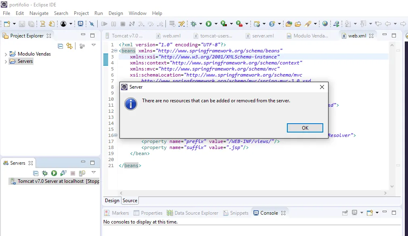Click Publish to the server icon

tap(82, 173)
